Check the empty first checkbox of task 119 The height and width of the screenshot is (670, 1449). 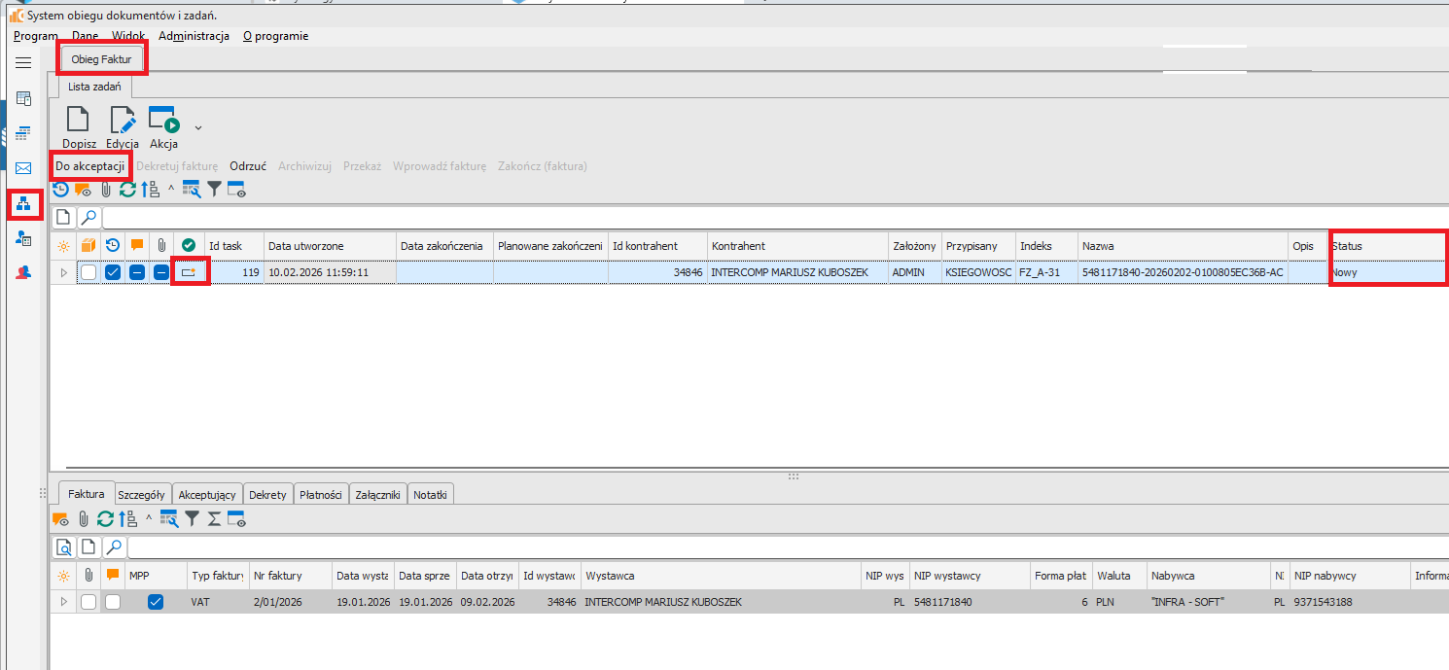(88, 273)
